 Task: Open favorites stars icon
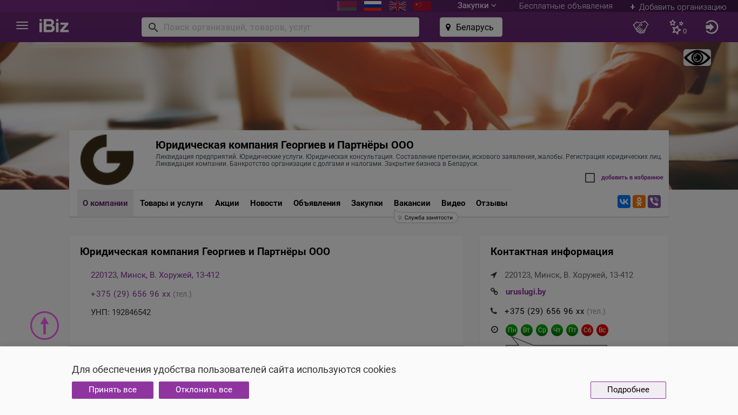pos(677,27)
